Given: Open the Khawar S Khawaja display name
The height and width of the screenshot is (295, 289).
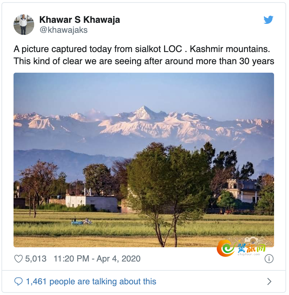Looking at the screenshot, I should (x=80, y=20).
